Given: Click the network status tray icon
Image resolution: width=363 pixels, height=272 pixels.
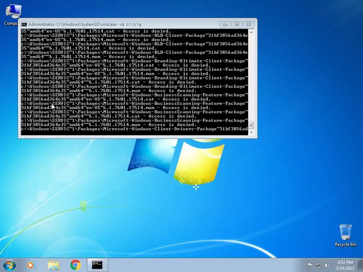Looking at the screenshot, I should tap(319, 265).
